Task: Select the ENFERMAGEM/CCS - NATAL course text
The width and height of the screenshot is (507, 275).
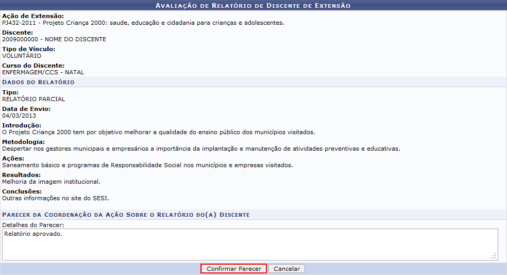Action: 43,72
